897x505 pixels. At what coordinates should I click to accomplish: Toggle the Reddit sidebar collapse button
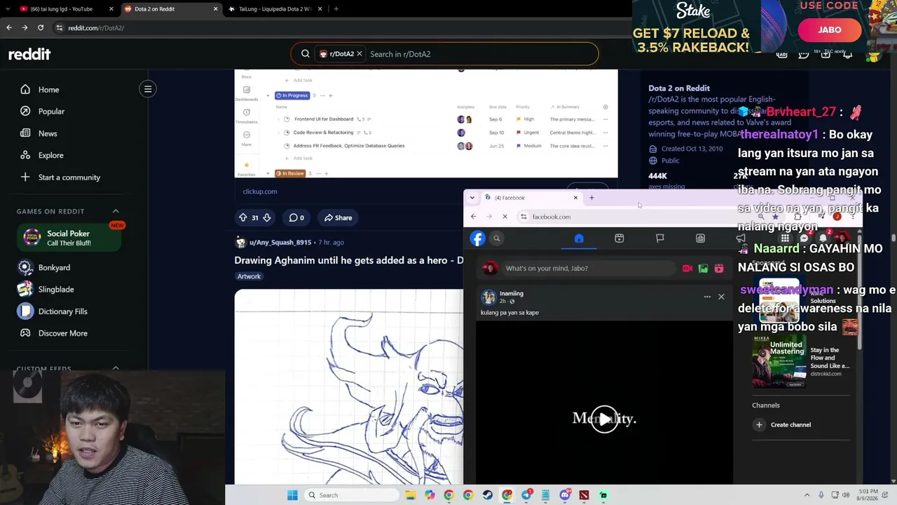point(148,89)
